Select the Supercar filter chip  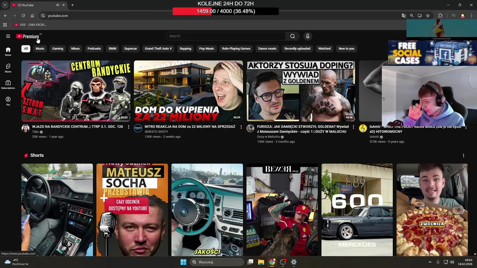point(130,48)
